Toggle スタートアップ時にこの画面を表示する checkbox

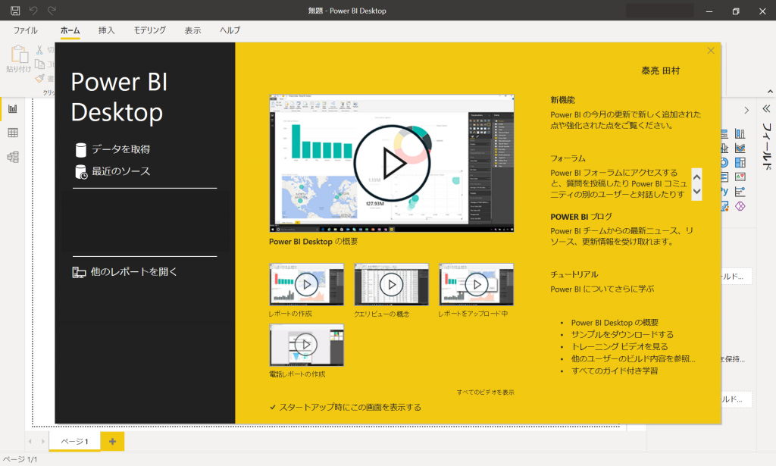[273, 407]
